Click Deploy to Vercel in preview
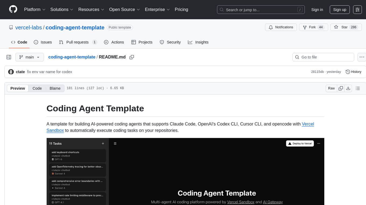The image size is (366, 205). coord(300,144)
